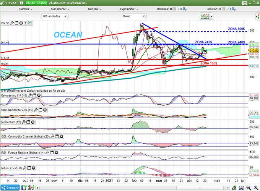Image resolution: width=260 pixels, height=191 pixels.
Task: Click the OCEAN chart label
Action: pos(68,35)
